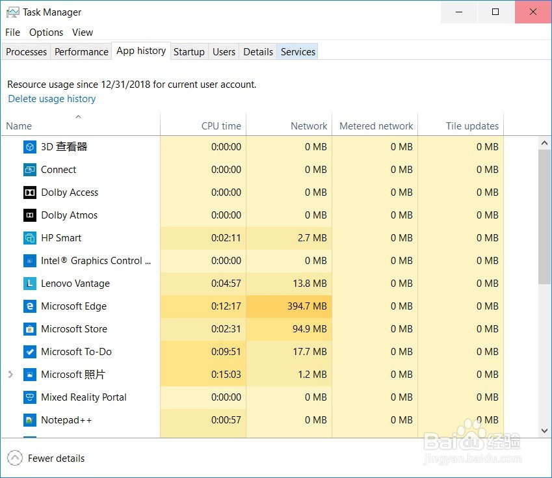Click the HP Smart app icon
552x478 pixels.
pyautogui.click(x=30, y=238)
